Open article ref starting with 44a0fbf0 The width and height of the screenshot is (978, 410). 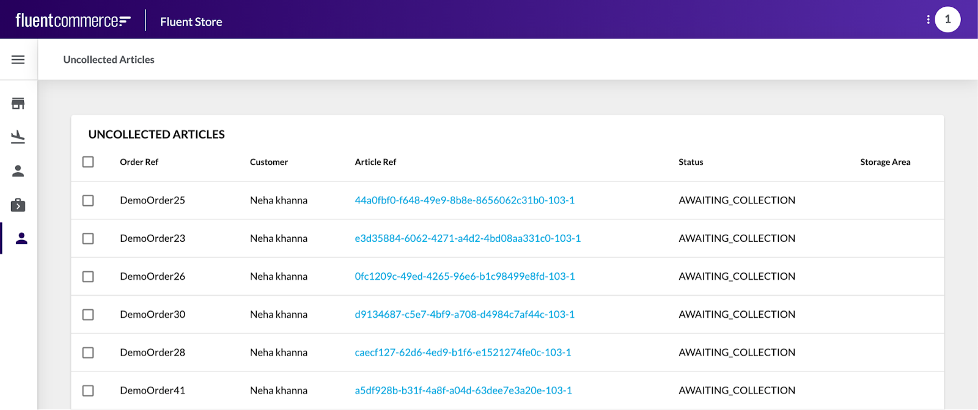465,200
